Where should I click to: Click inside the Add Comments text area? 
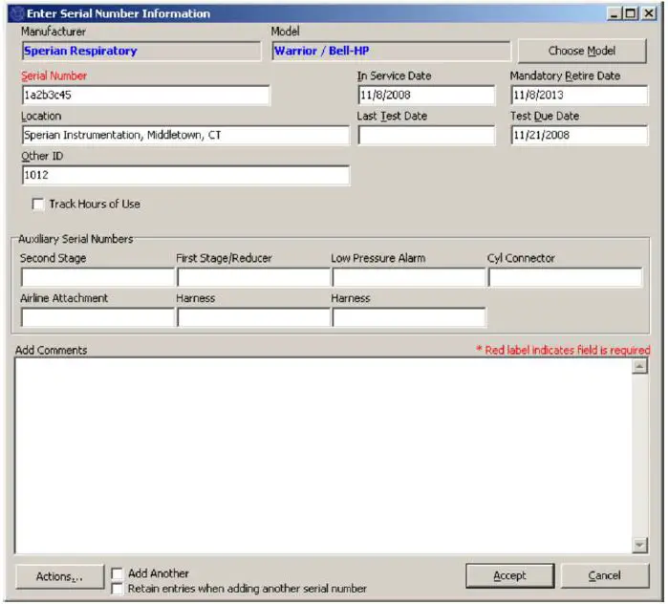click(324, 456)
